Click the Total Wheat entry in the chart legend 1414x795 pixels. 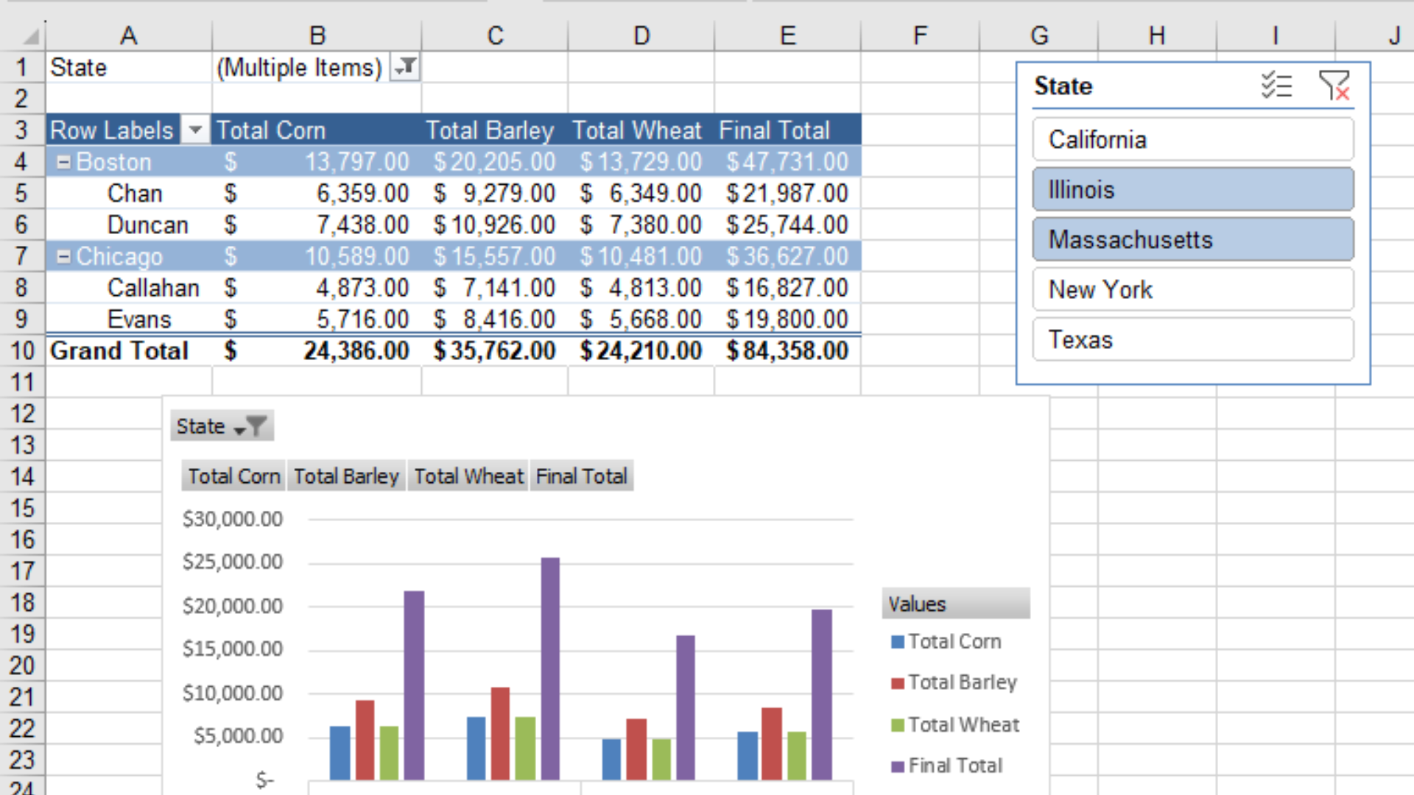[963, 724]
